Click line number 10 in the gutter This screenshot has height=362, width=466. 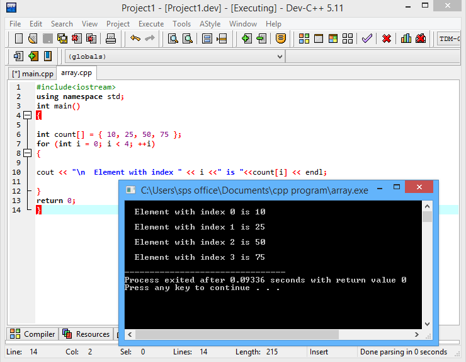point(16,172)
